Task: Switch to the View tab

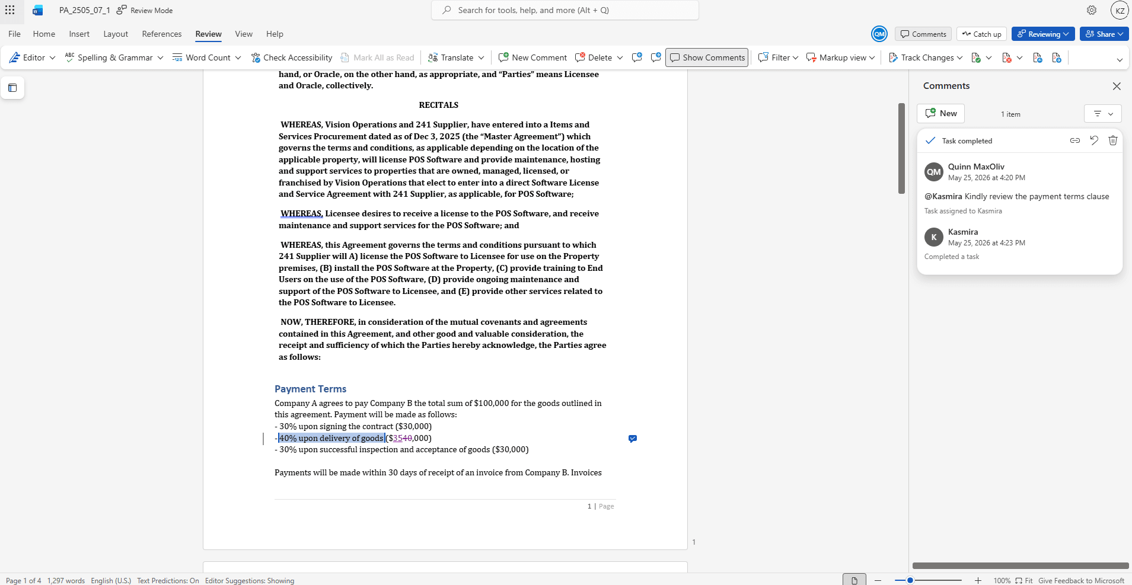Action: [x=244, y=34]
